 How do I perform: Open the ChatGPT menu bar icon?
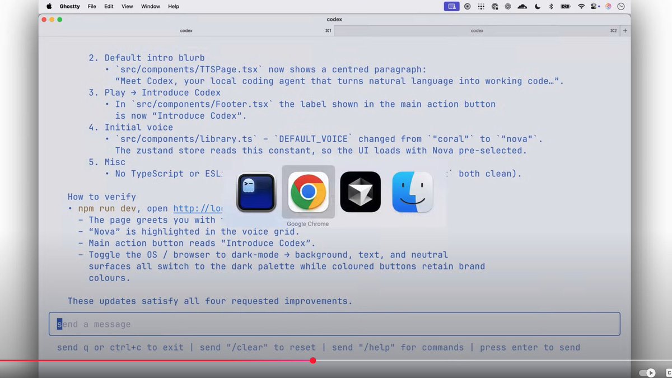click(508, 6)
